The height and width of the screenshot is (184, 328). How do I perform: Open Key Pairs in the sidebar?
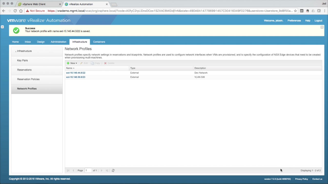pos(37,61)
